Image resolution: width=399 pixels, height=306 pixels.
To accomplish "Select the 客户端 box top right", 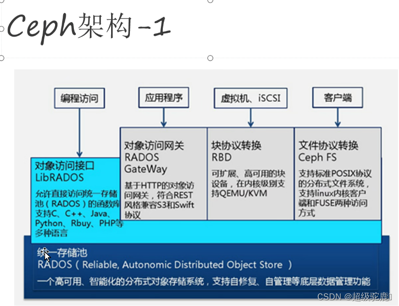I will point(337,97).
